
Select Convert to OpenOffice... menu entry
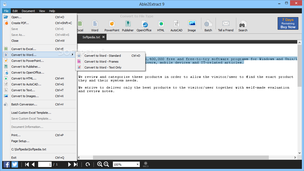coord(40,73)
